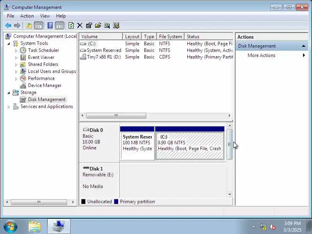Select Task Scheduler in the tree
Screen dimensions: 312x234
43,50
